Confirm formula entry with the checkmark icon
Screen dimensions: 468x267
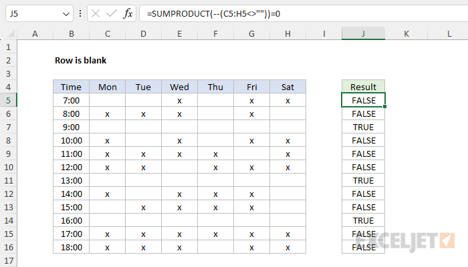click(112, 13)
